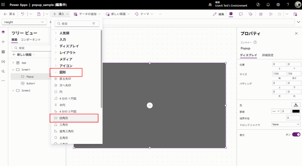Open the border style dropdown
Viewport: 302px width, 166px height.
click(x=276, y=111)
